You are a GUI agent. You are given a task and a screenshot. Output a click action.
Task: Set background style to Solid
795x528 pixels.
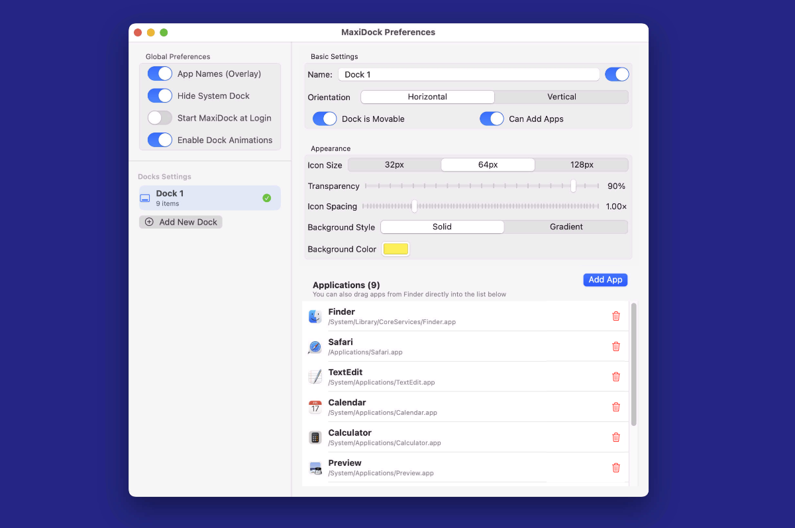click(442, 227)
